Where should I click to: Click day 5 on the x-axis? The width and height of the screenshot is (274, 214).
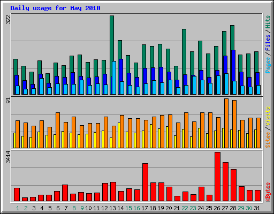(50, 208)
